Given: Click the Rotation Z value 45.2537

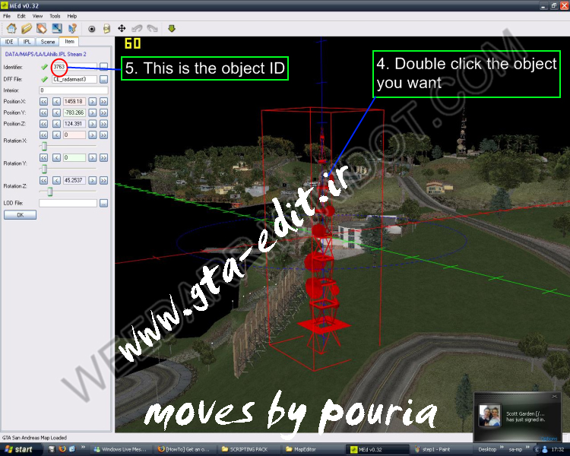Looking at the screenshot, I should (x=74, y=180).
